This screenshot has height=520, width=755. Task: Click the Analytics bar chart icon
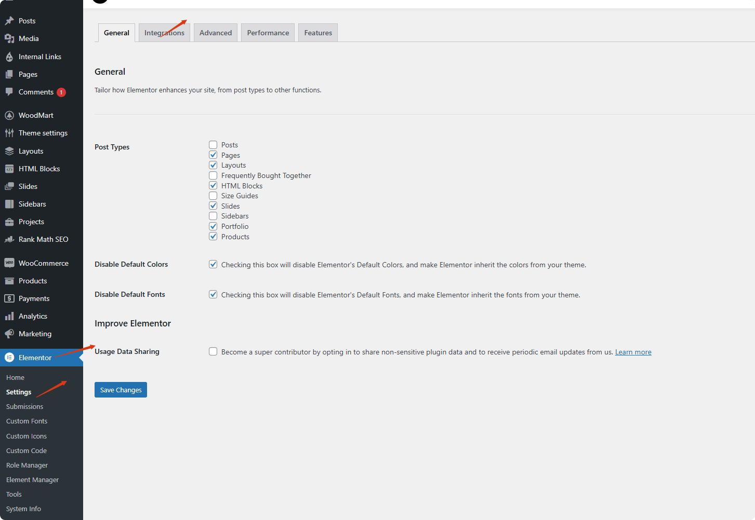[x=9, y=316]
